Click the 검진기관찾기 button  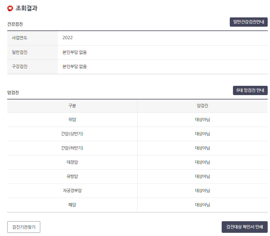tap(23, 227)
